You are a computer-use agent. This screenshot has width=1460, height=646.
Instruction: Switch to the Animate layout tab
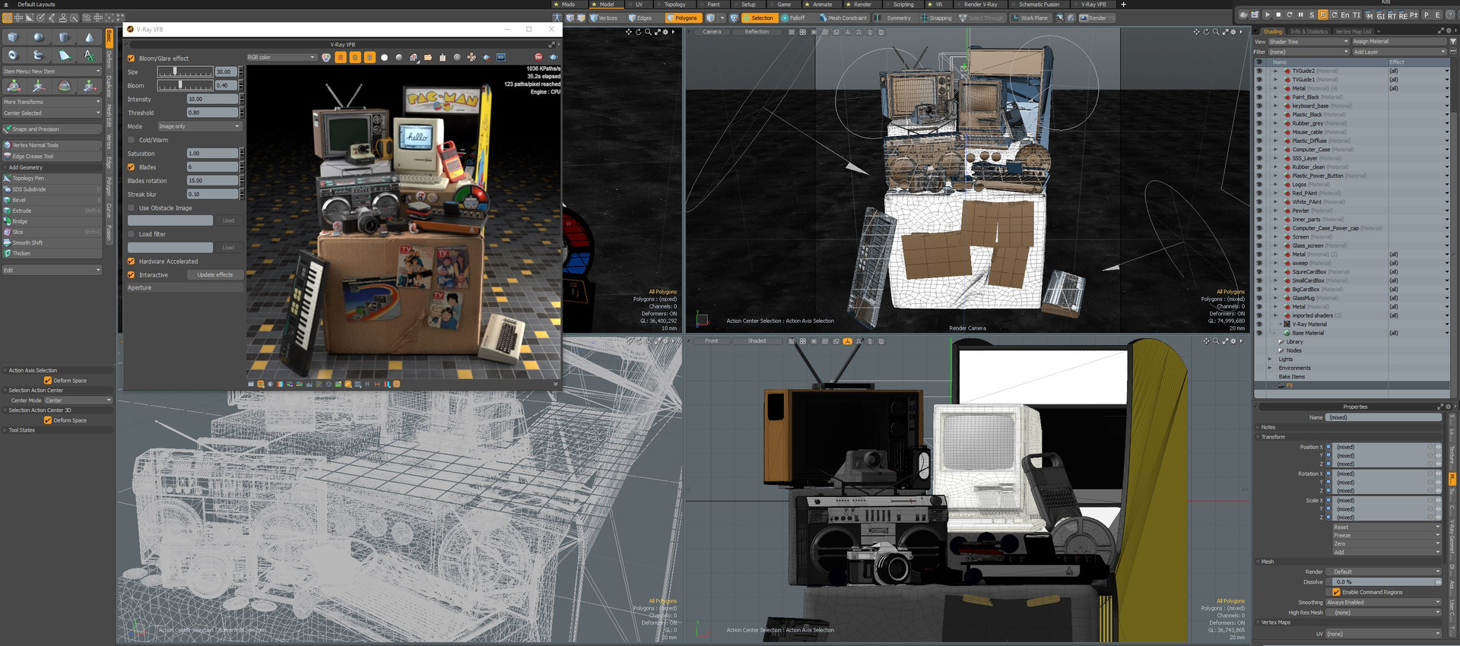pyautogui.click(x=821, y=5)
